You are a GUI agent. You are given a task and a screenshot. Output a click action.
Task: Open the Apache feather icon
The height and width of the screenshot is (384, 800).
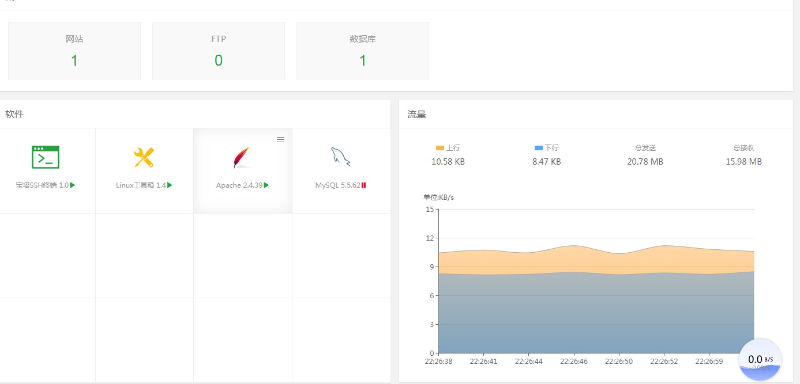click(x=243, y=157)
